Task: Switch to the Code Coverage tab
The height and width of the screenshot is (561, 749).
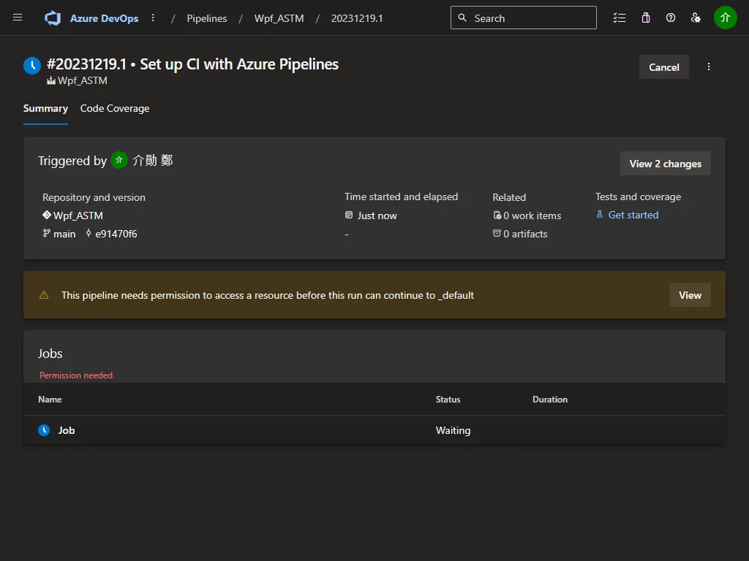Action: click(x=115, y=108)
